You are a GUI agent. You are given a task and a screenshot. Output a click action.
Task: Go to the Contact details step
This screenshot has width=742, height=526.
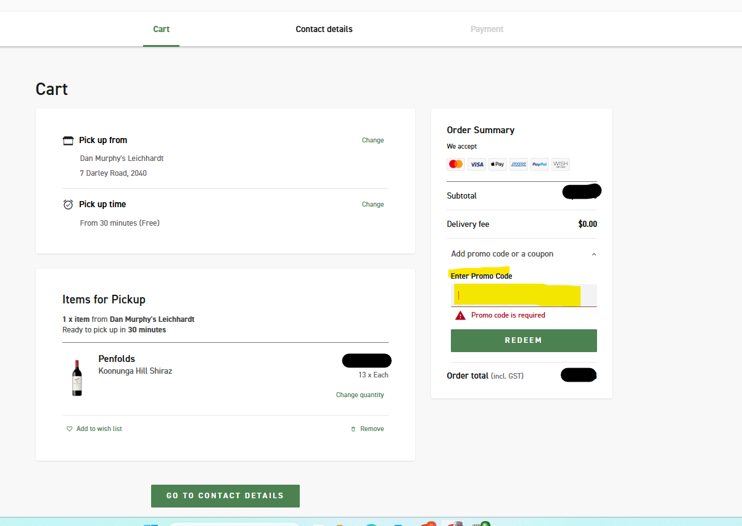coord(324,29)
